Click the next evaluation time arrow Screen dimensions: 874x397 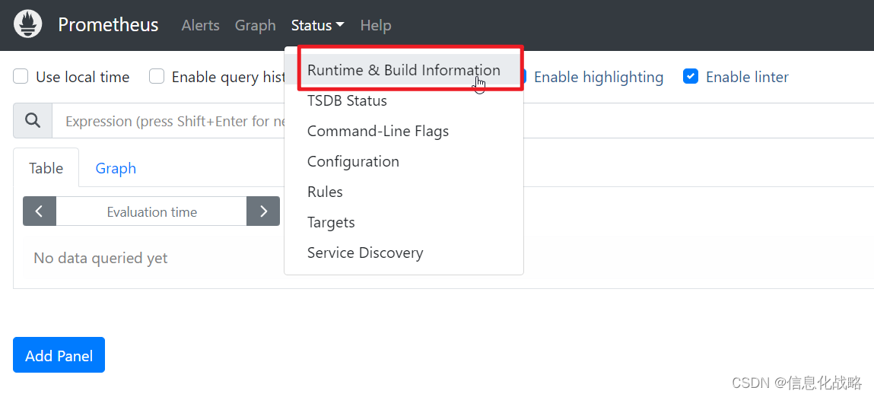(263, 211)
